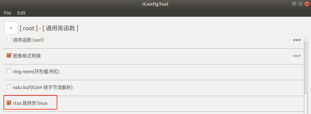Viewport: 311px width, 114px height.
Task: Click the ≠≠≠ indicator on the sort row
Action: (297, 40)
